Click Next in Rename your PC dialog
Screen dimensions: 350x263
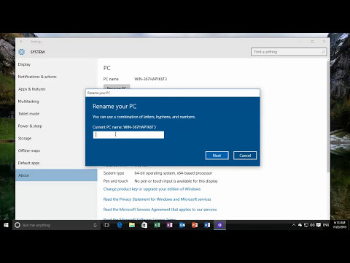coord(217,156)
